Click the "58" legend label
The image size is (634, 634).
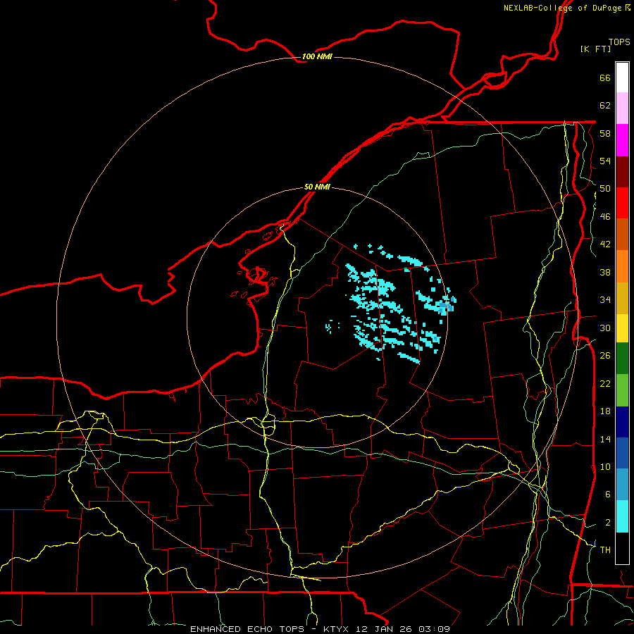coord(605,133)
